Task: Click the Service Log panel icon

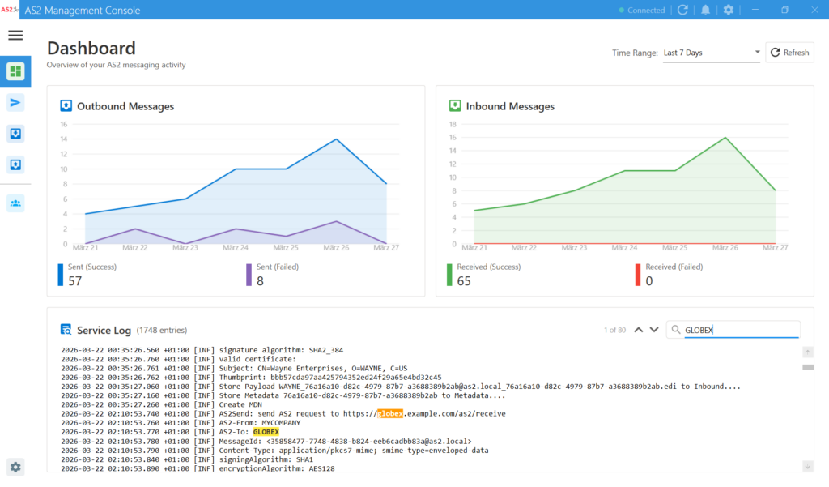Action: (66, 330)
